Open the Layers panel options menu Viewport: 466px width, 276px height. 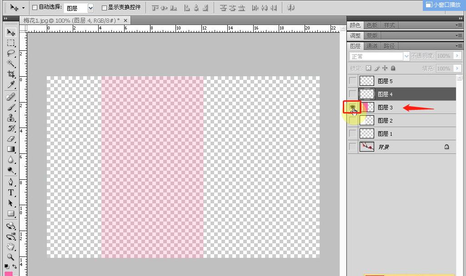[x=458, y=46]
